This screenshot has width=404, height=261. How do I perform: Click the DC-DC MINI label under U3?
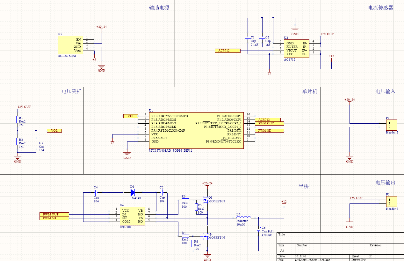pos(67,56)
